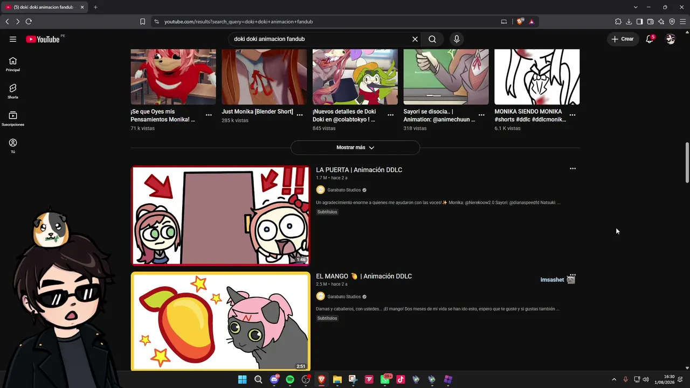Open the Tú section in the sidebar
The image size is (690, 388).
pyautogui.click(x=13, y=145)
